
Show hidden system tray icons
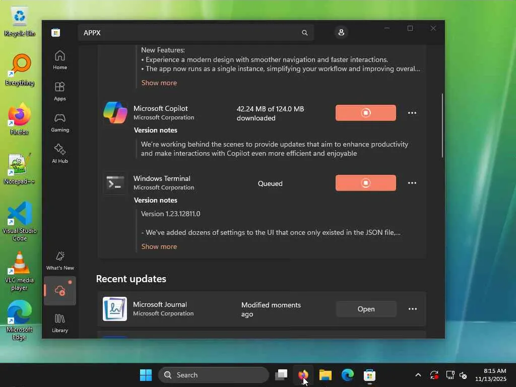click(x=418, y=375)
